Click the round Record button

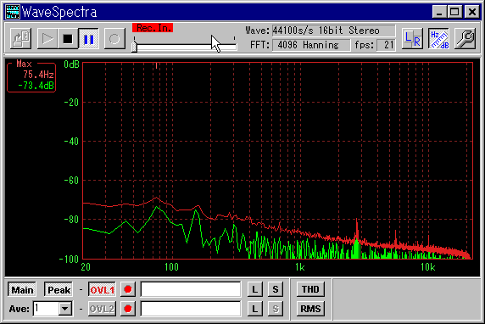pos(114,39)
